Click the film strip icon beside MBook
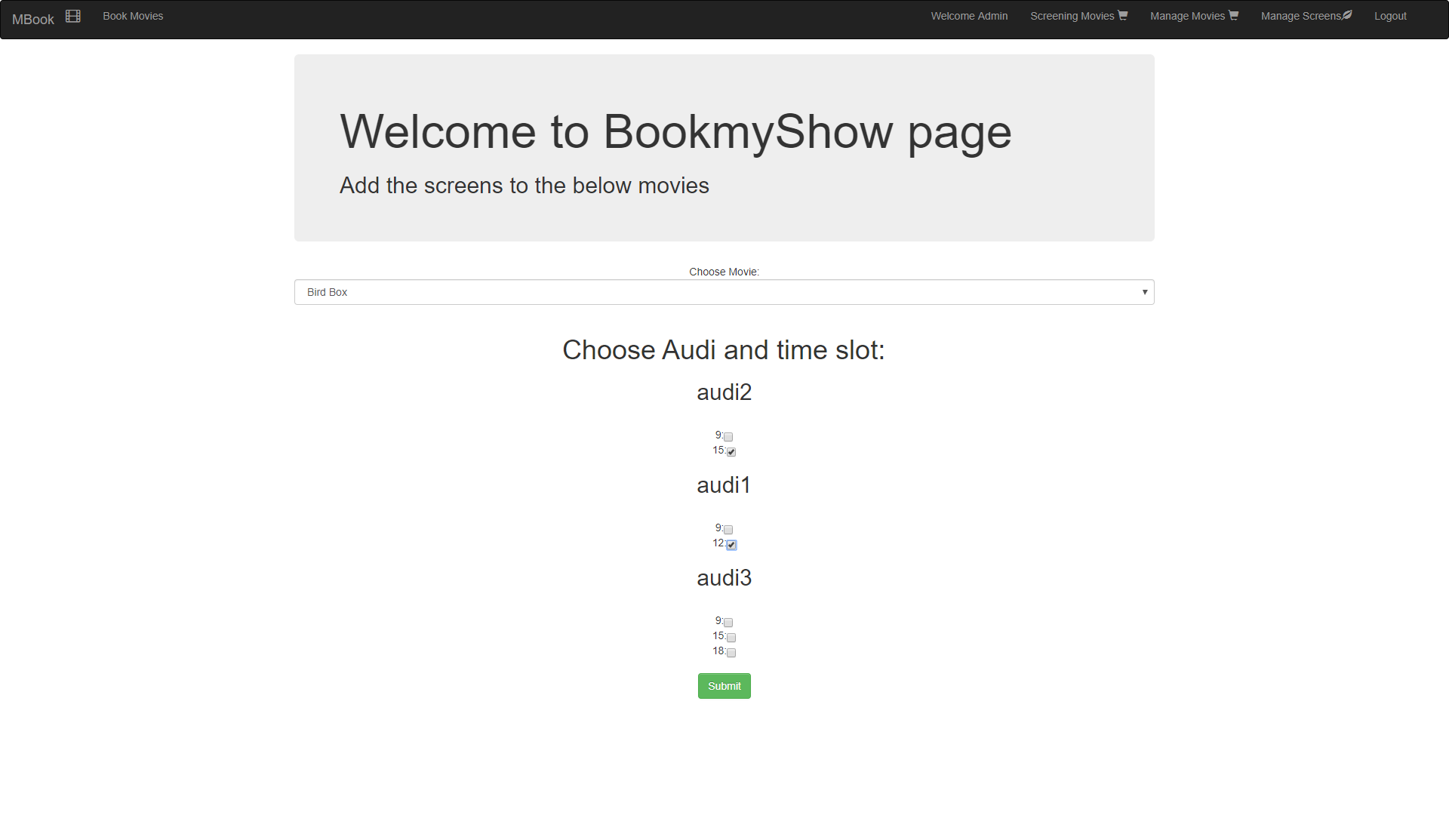1449x815 pixels. coord(73,16)
